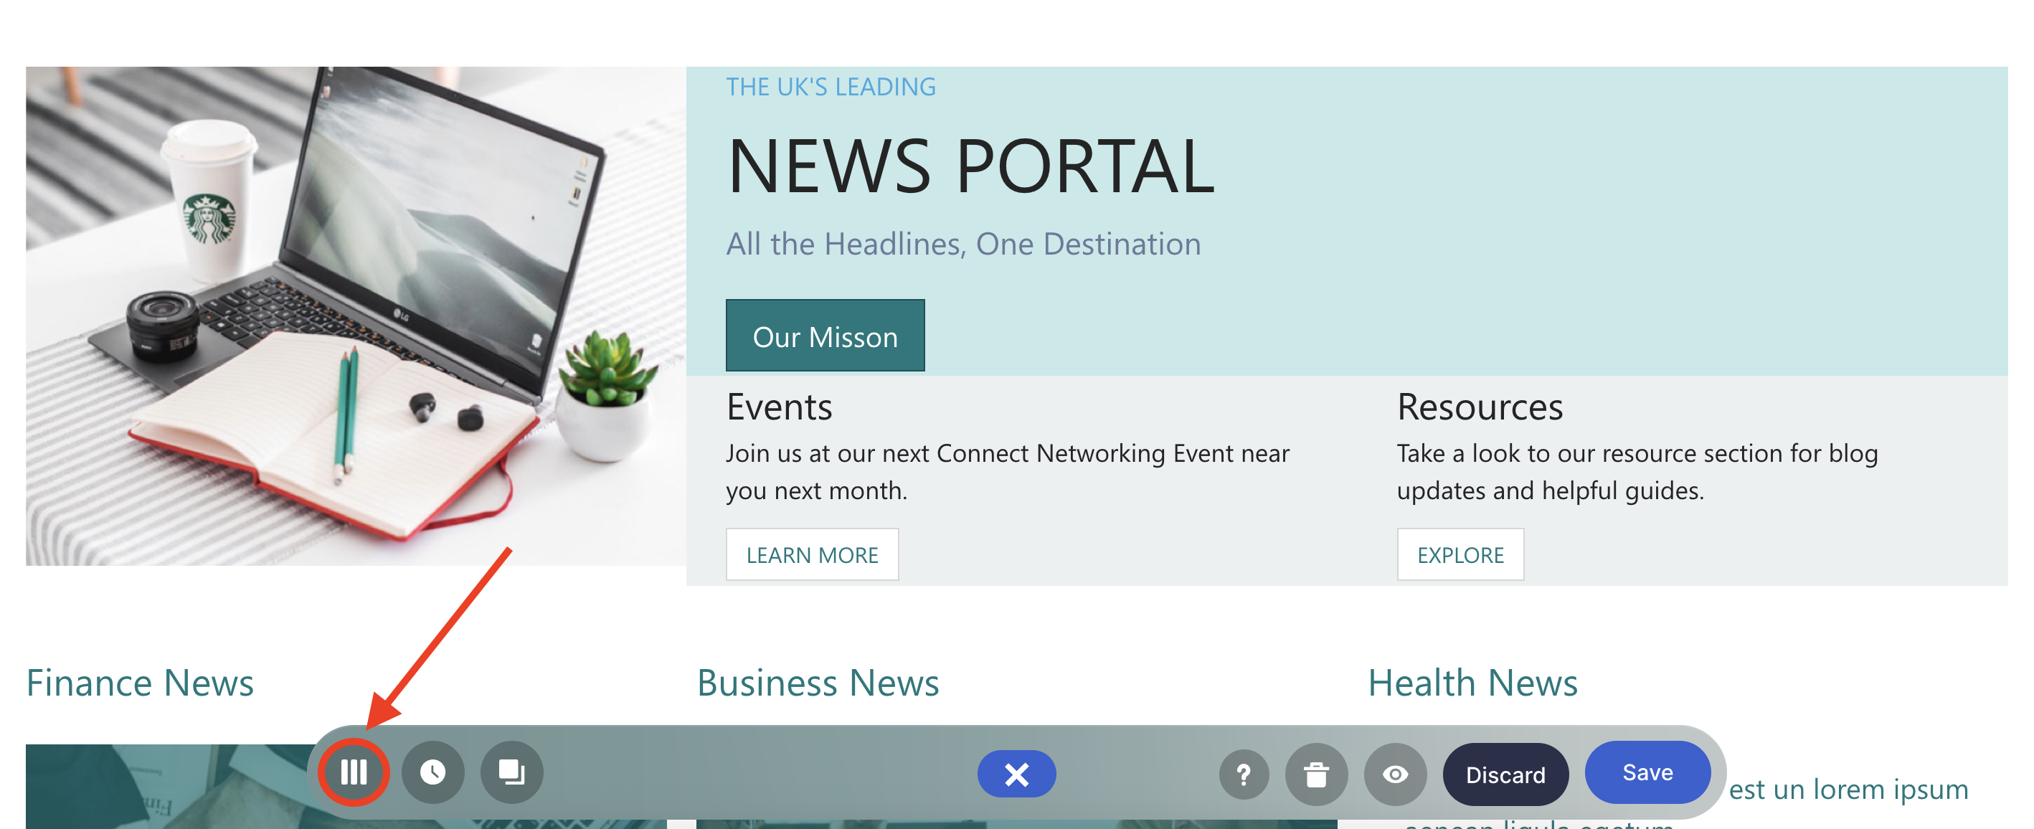Click the Our Misson button
Image resolution: width=2034 pixels, height=829 pixels.
824,336
